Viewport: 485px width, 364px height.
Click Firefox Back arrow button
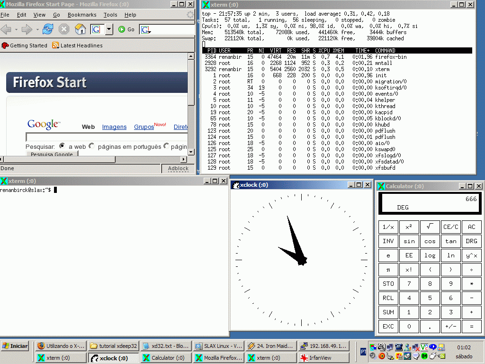point(6,29)
